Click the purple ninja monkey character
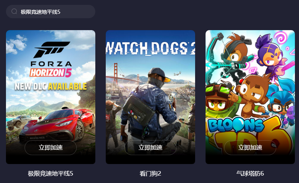Viewport: 299px width, 183px height. click(271, 55)
